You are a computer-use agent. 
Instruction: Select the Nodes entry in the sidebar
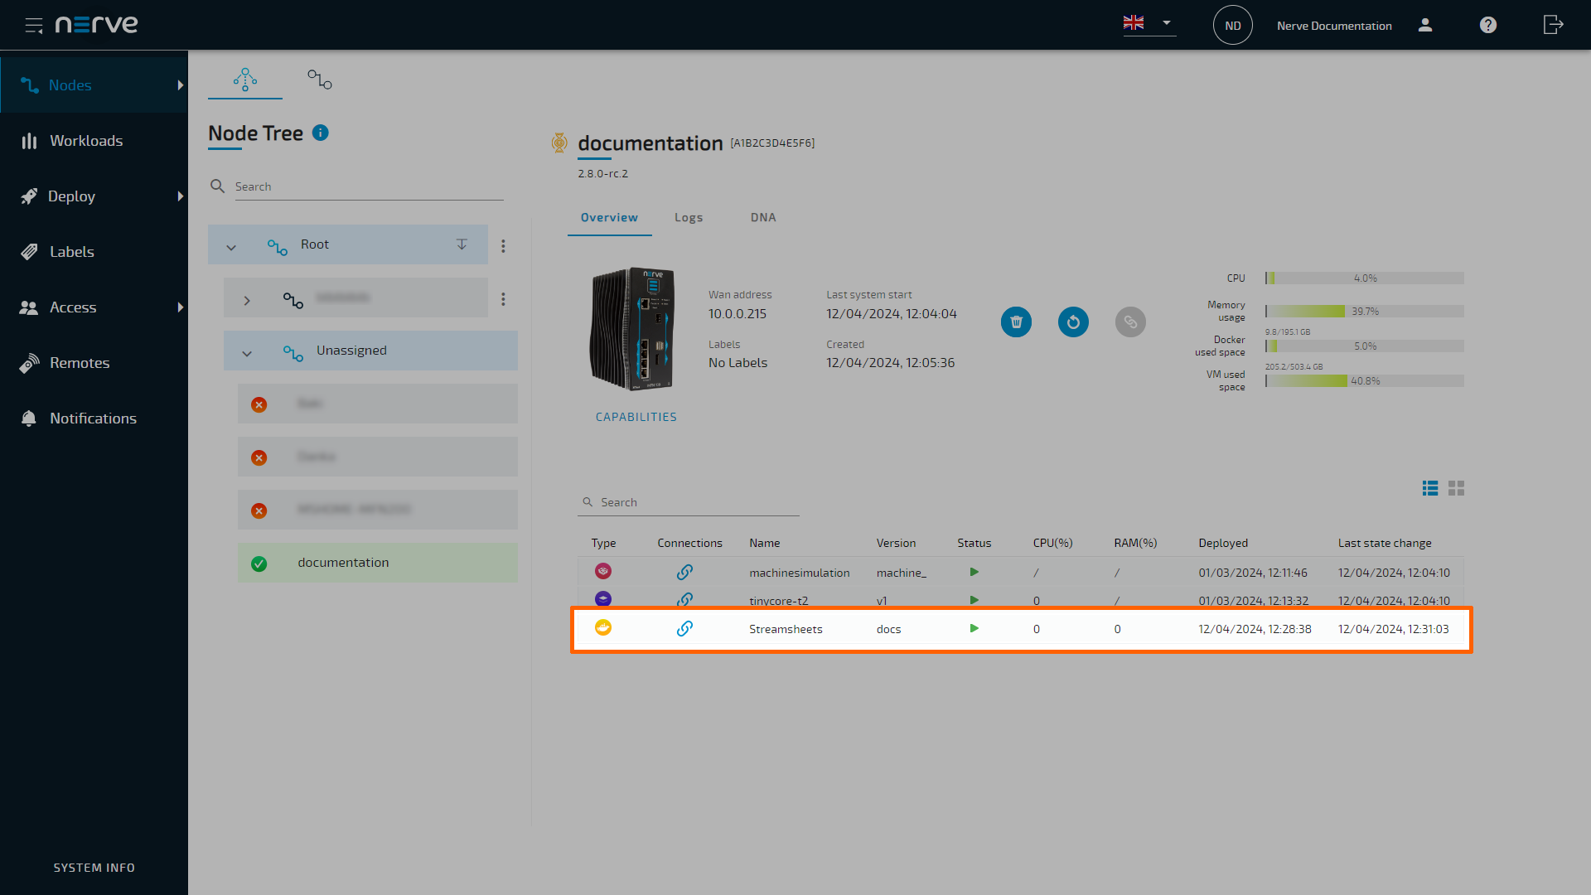(x=71, y=85)
